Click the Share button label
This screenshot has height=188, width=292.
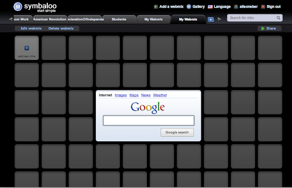(271, 28)
